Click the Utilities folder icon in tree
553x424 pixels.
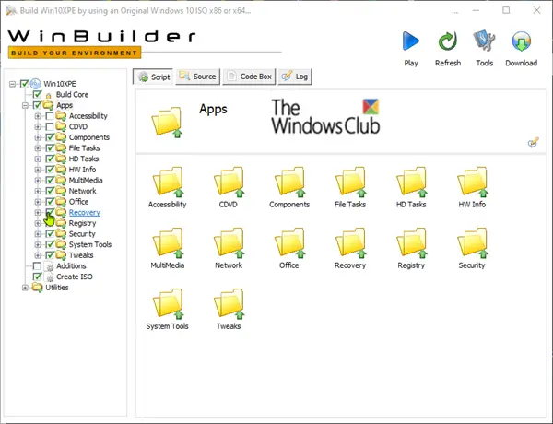[x=37, y=288]
